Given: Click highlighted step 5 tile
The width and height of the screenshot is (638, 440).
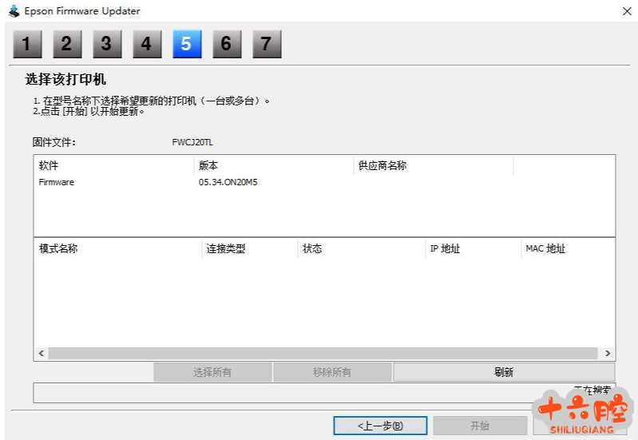Looking at the screenshot, I should 187,45.
